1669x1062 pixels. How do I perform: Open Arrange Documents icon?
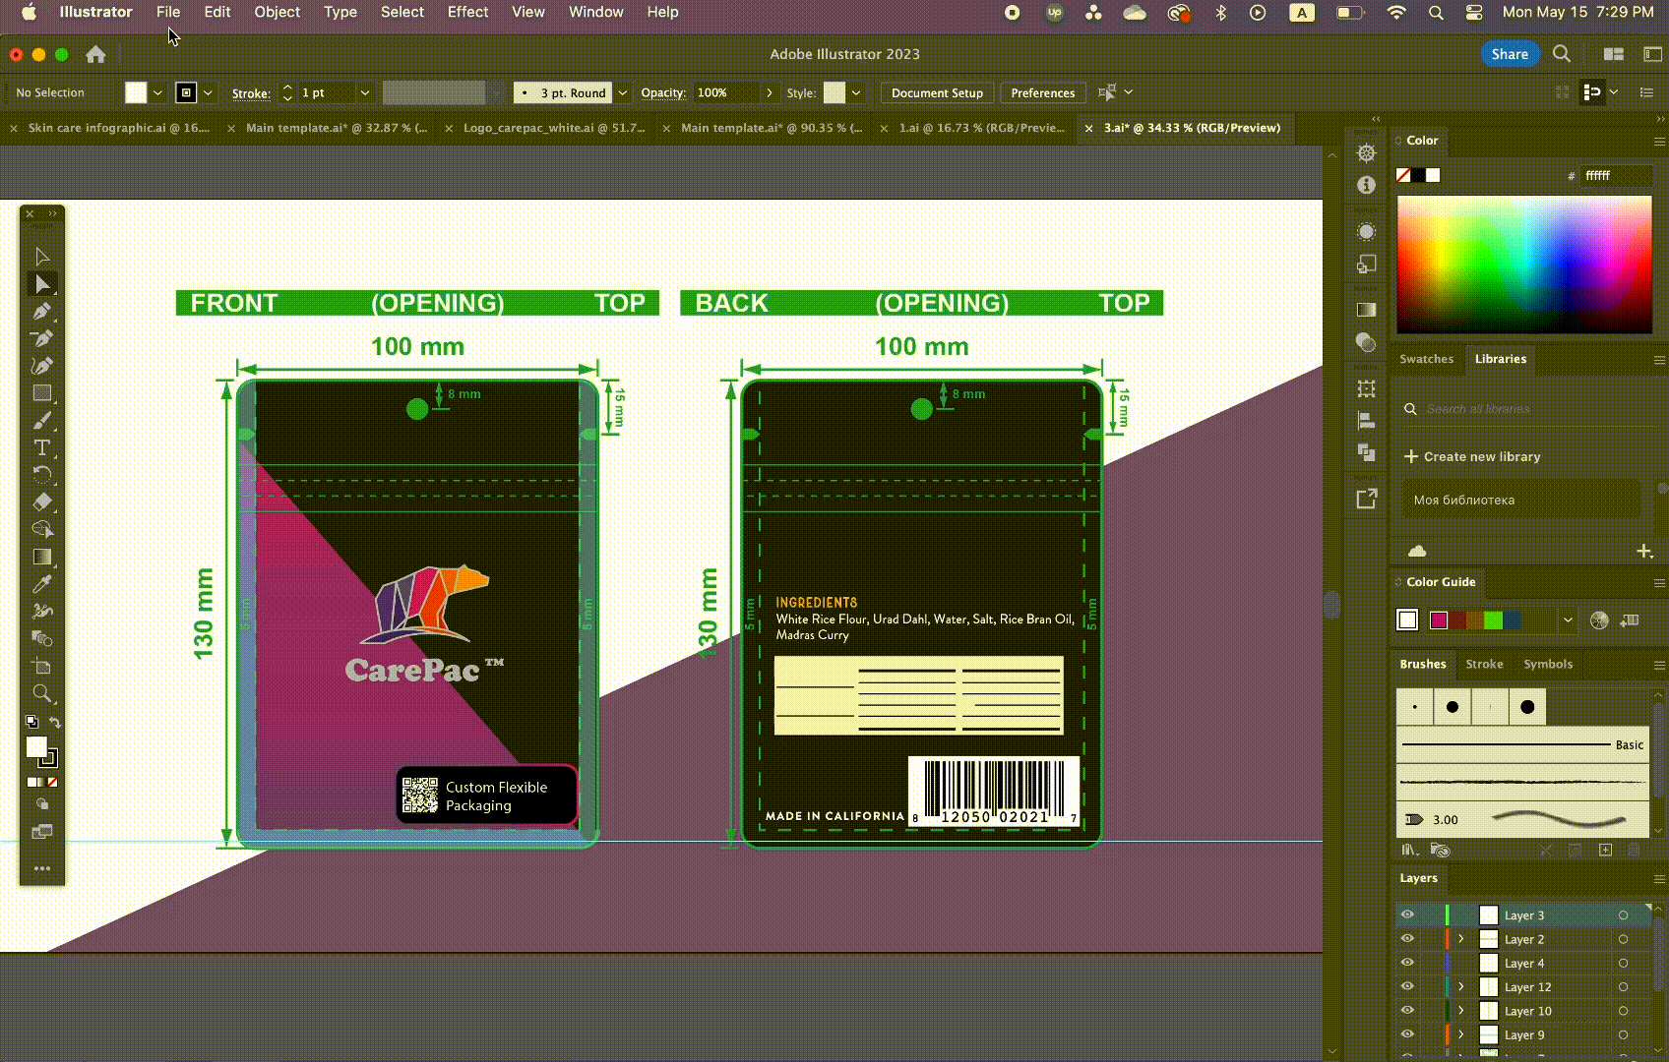1613,54
